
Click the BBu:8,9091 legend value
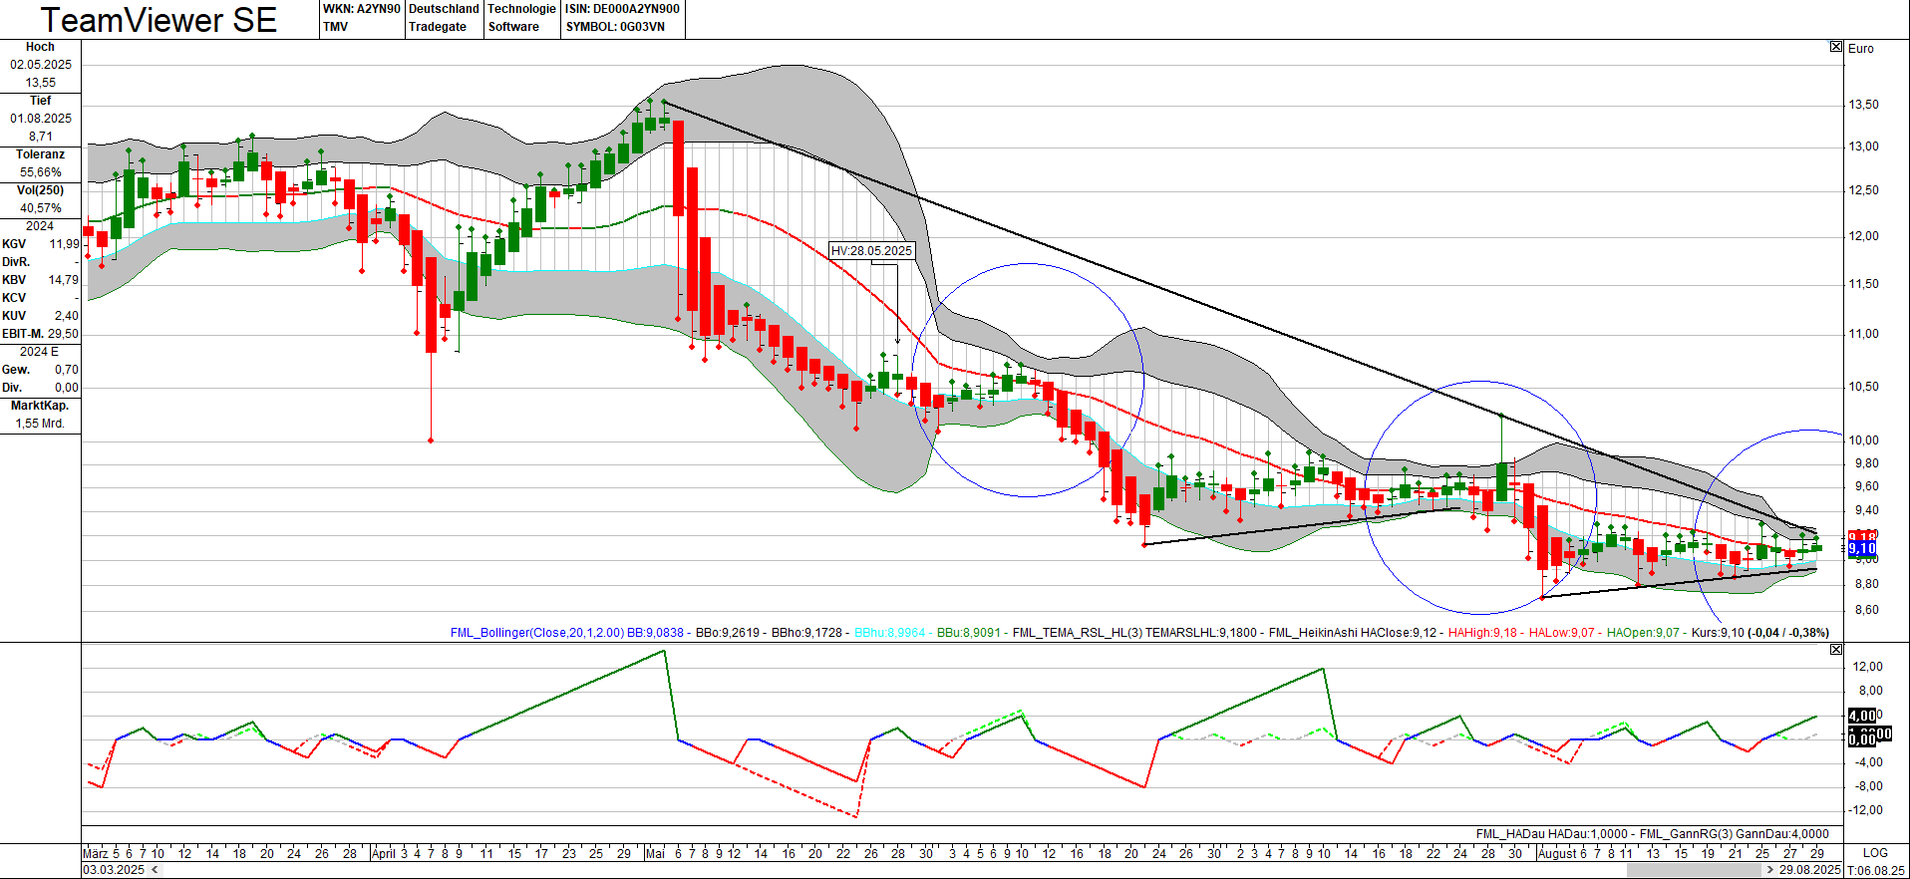tap(969, 633)
